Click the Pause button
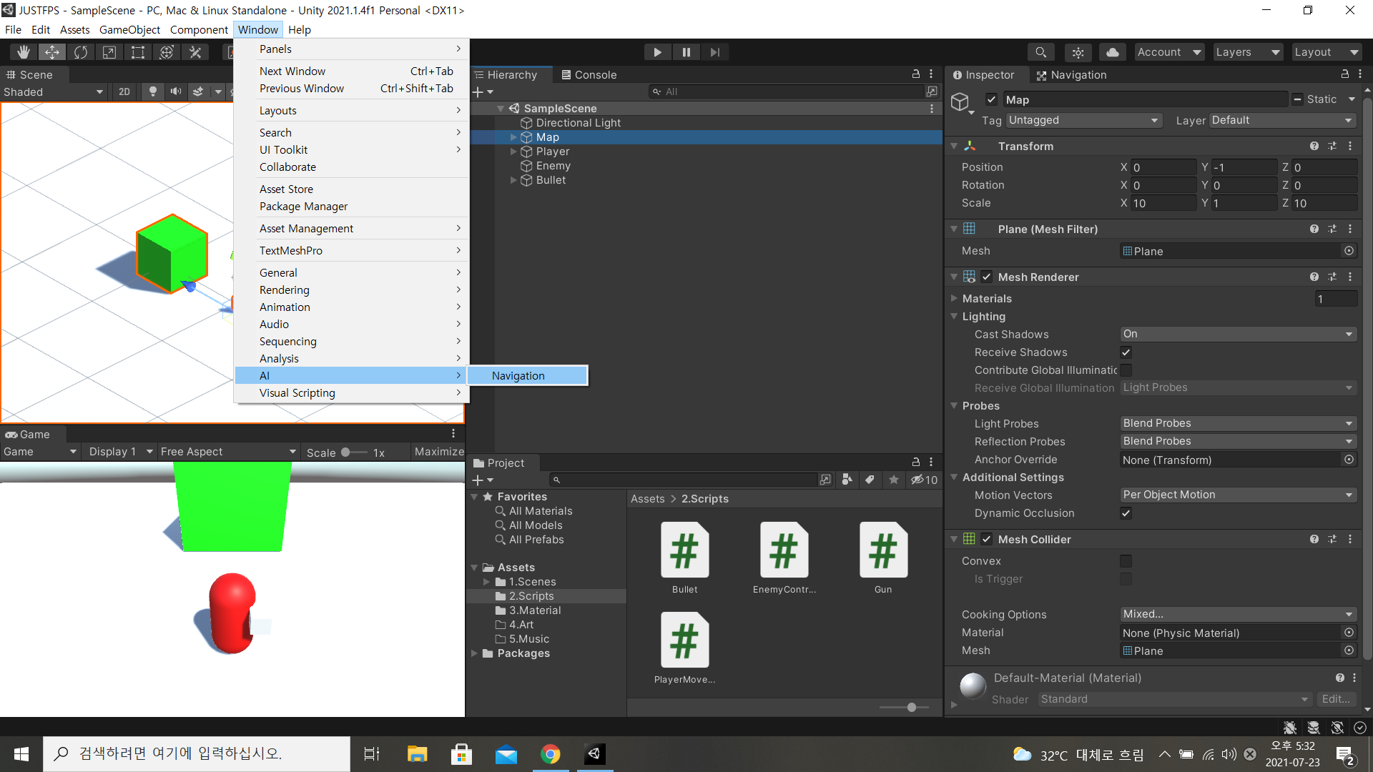The image size is (1373, 772). pyautogui.click(x=686, y=52)
